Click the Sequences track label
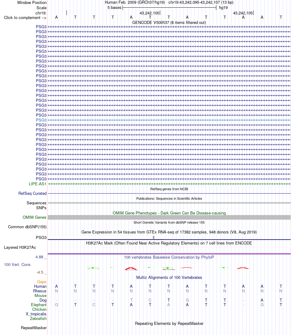 coord(36,203)
